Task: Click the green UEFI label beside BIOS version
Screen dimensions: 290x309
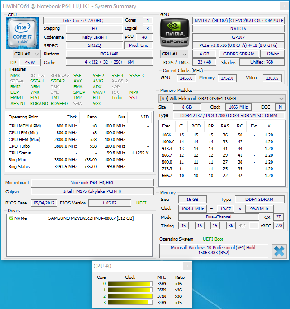Action: [x=141, y=203]
